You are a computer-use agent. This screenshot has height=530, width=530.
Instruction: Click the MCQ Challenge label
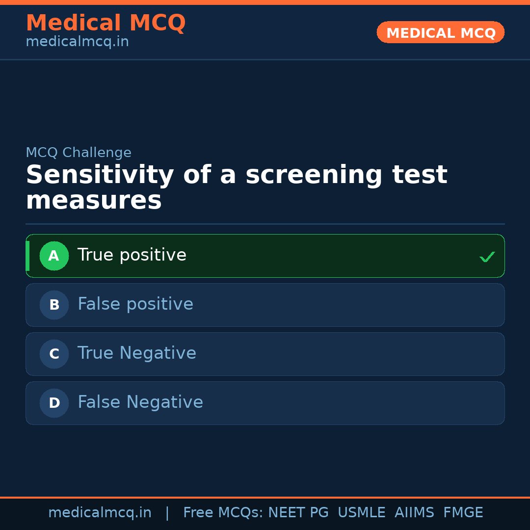pyautogui.click(x=79, y=153)
